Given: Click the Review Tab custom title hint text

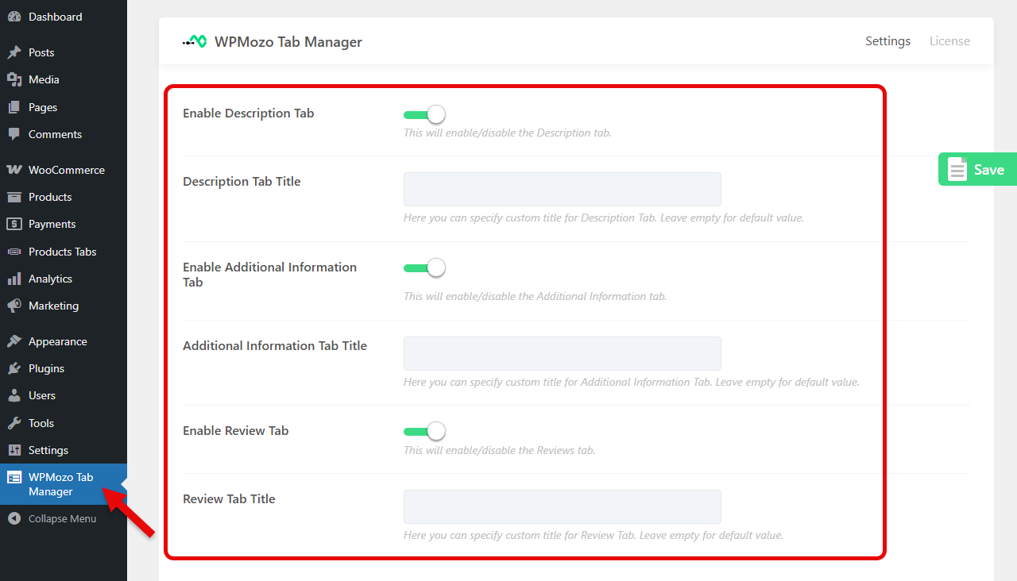Looking at the screenshot, I should click(x=594, y=535).
